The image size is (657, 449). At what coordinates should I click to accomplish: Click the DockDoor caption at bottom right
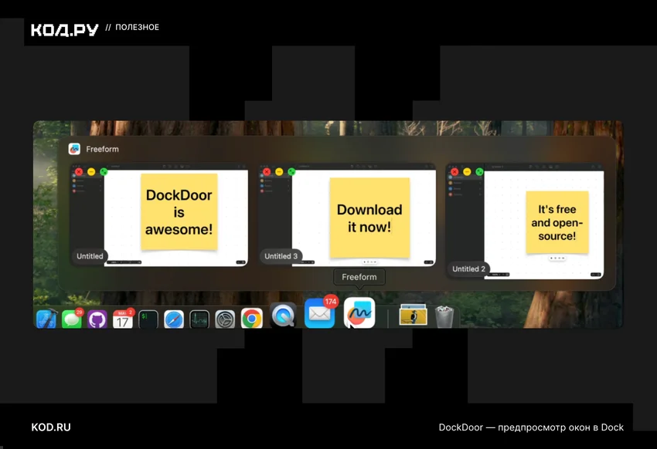[531, 427]
